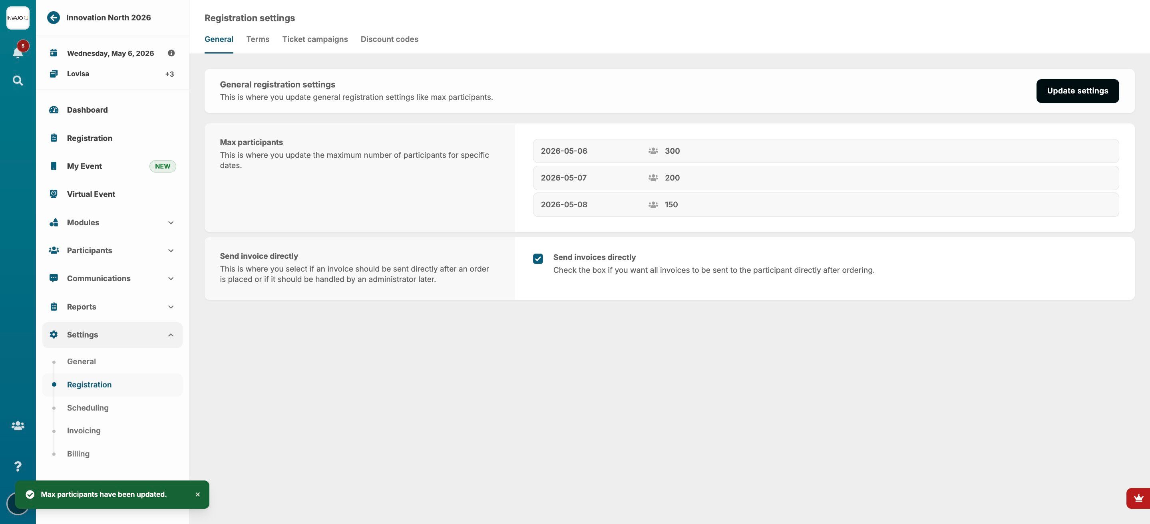This screenshot has height=524, width=1150.
Task: Open the help question mark icon
Action: tap(18, 466)
